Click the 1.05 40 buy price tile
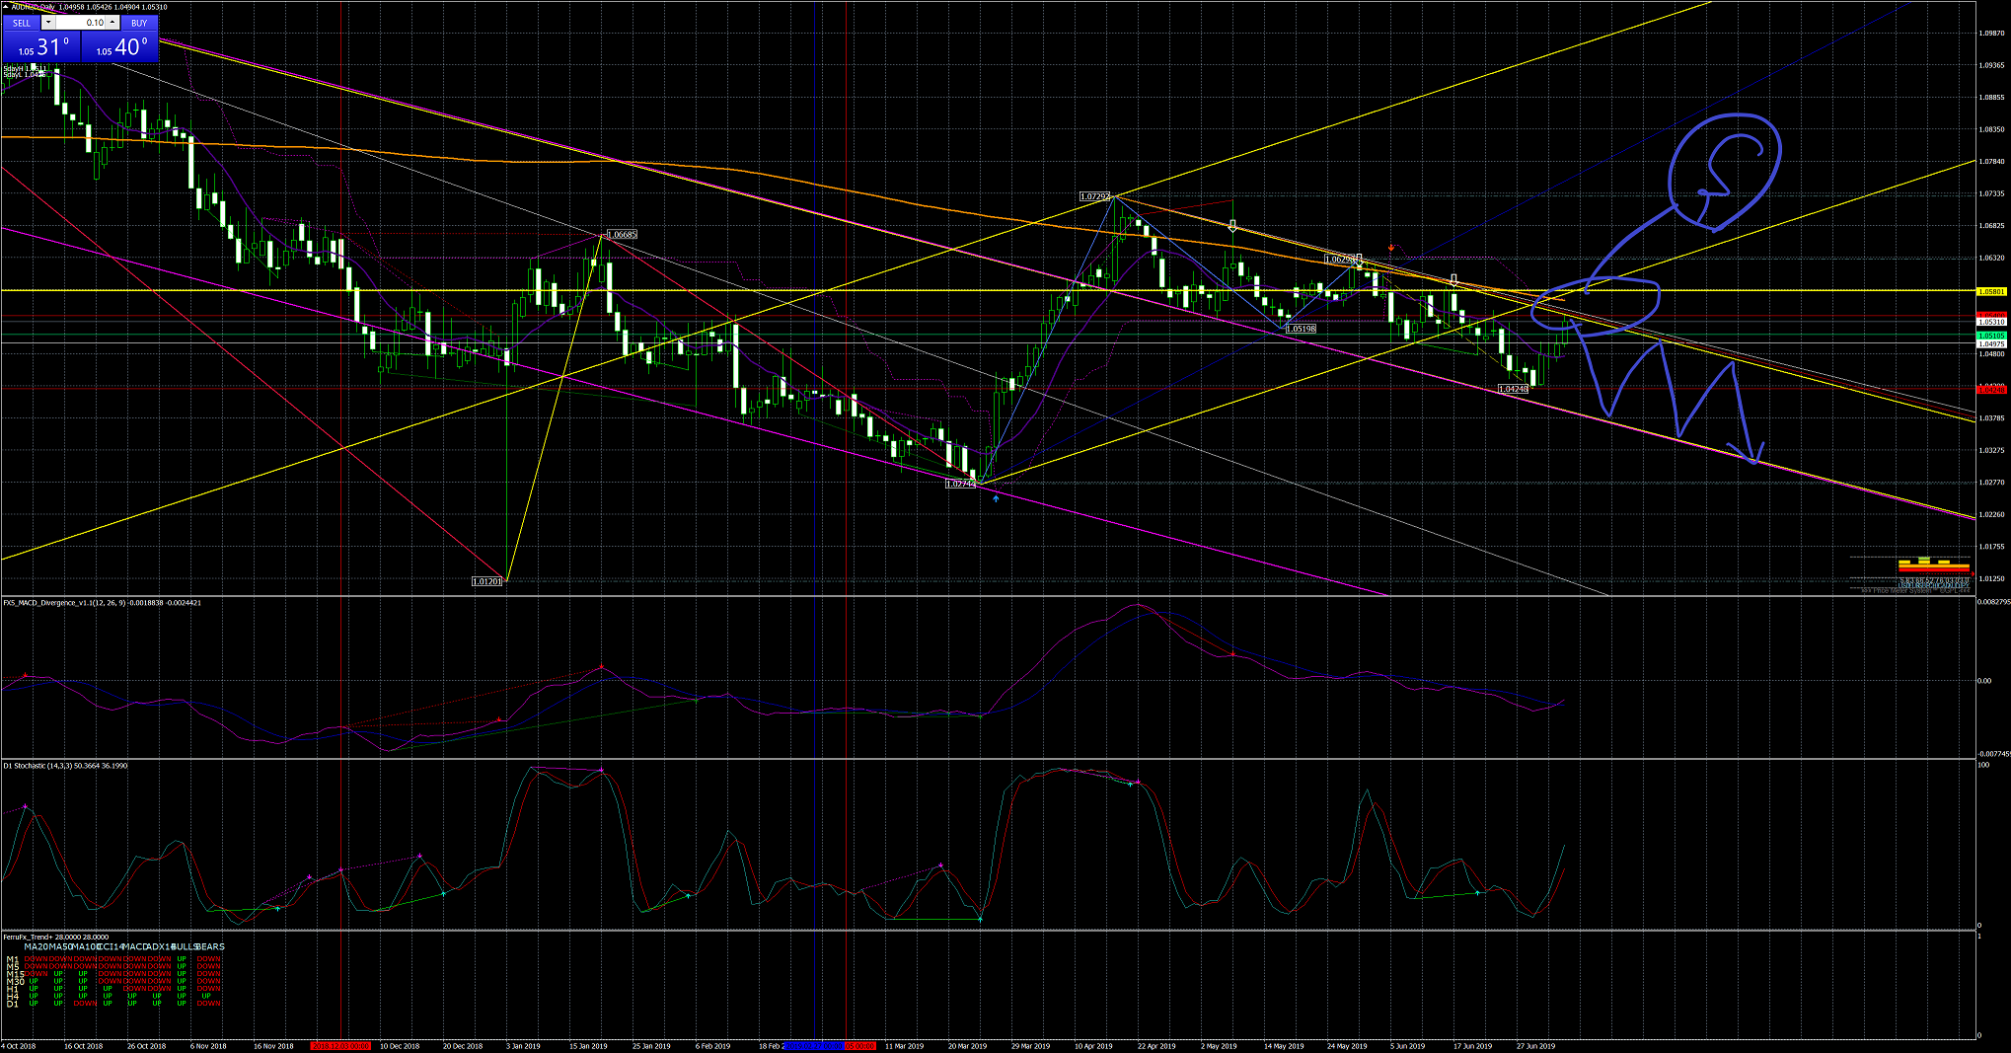 [x=119, y=46]
